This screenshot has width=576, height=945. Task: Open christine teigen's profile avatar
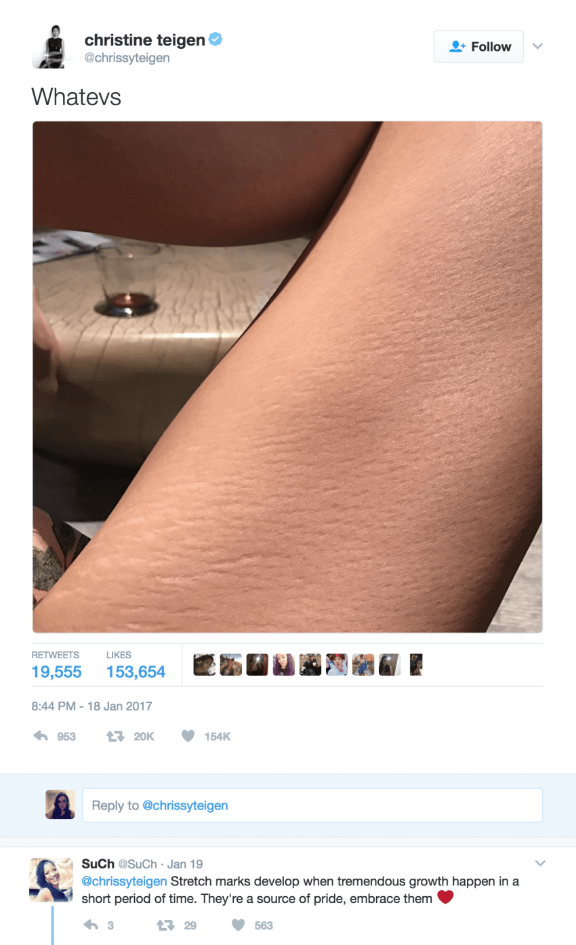[53, 48]
